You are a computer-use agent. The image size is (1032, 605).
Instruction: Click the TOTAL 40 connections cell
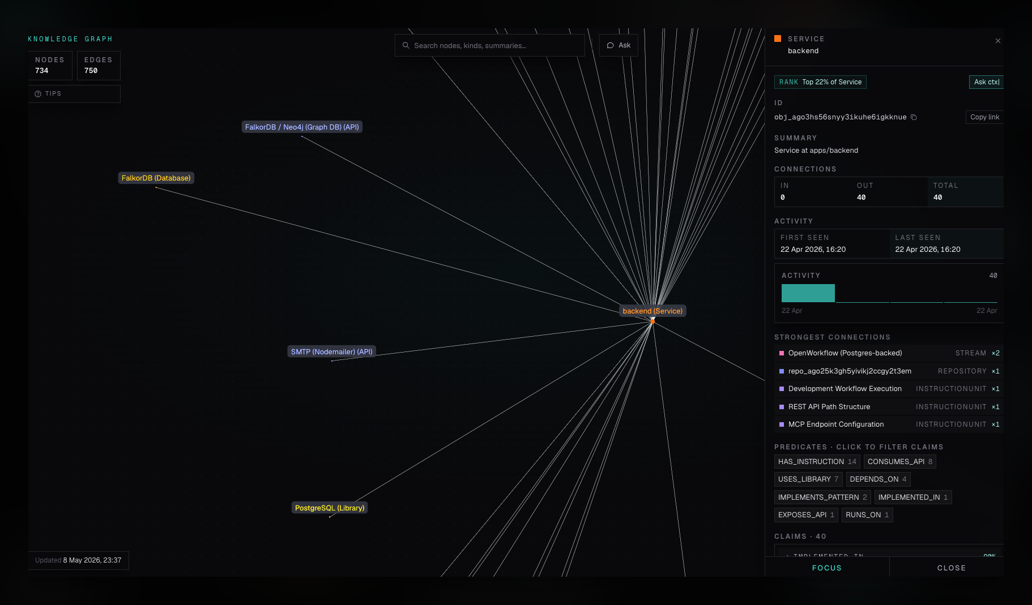point(966,192)
